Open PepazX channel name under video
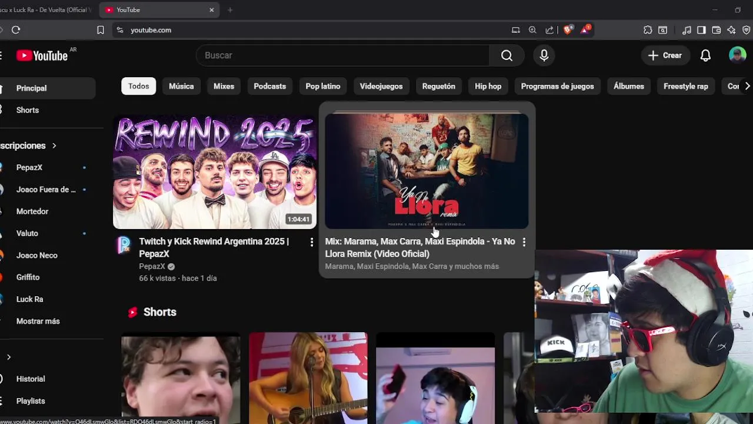 coord(152,266)
